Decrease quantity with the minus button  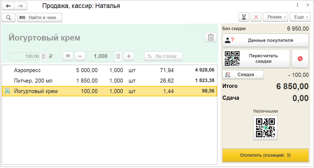(x=80, y=56)
